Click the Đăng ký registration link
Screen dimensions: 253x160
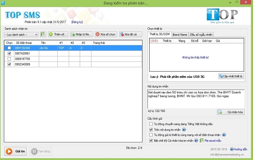pos(77,22)
